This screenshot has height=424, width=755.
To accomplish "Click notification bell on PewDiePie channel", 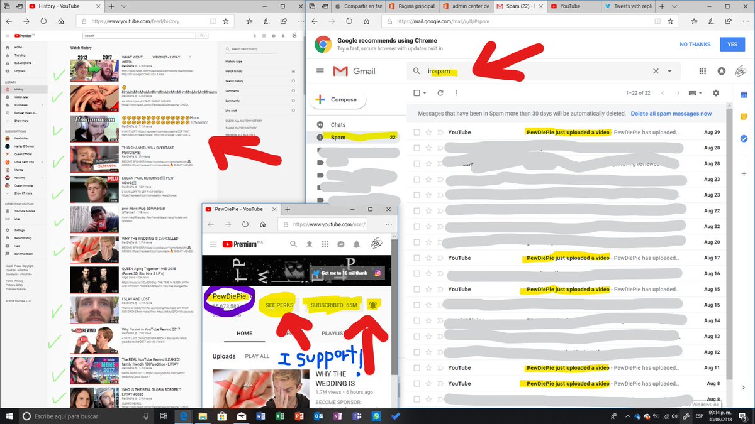I will [x=372, y=305].
